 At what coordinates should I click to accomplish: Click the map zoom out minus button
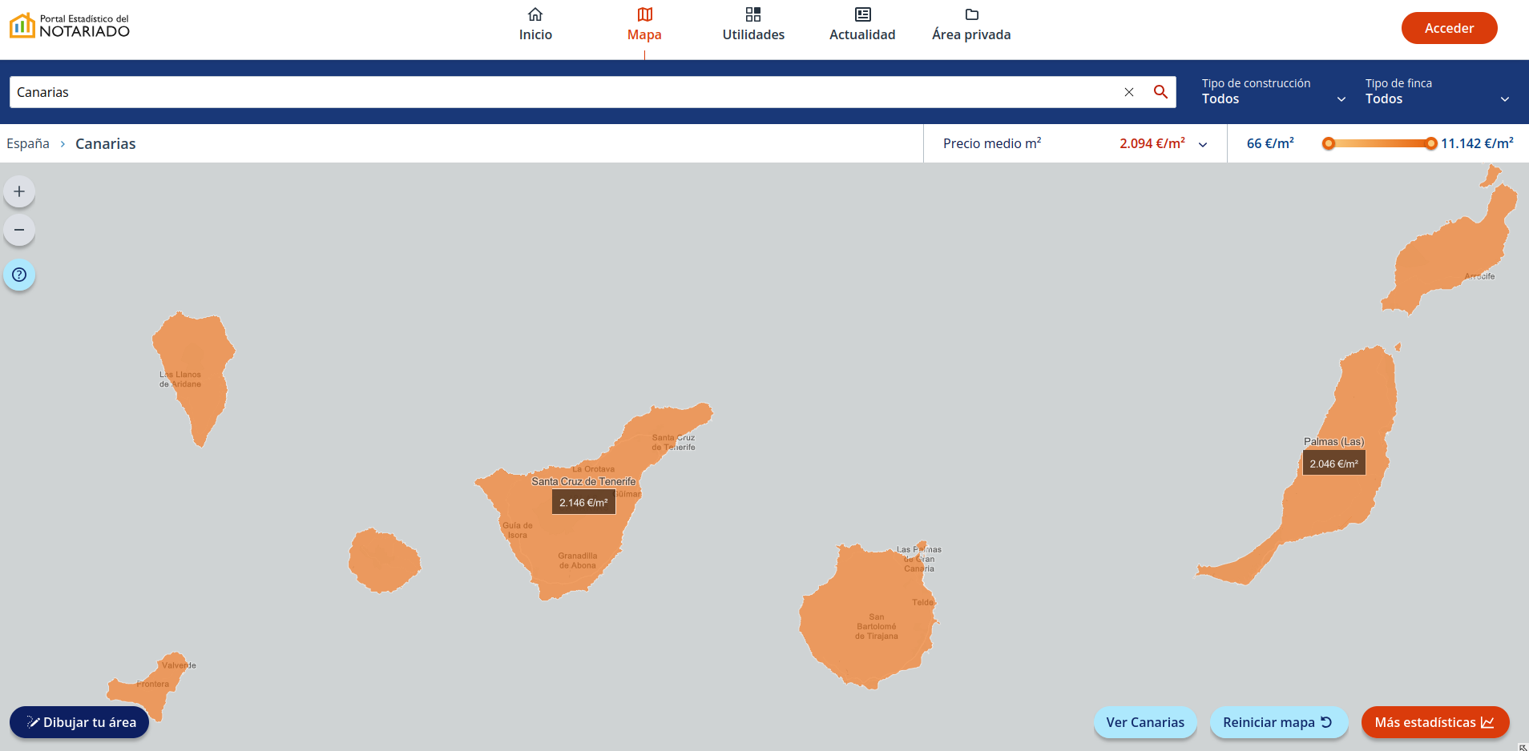pyautogui.click(x=19, y=231)
